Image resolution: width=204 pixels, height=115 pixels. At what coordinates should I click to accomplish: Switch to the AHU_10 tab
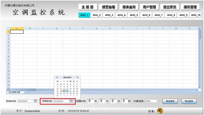click(196, 15)
